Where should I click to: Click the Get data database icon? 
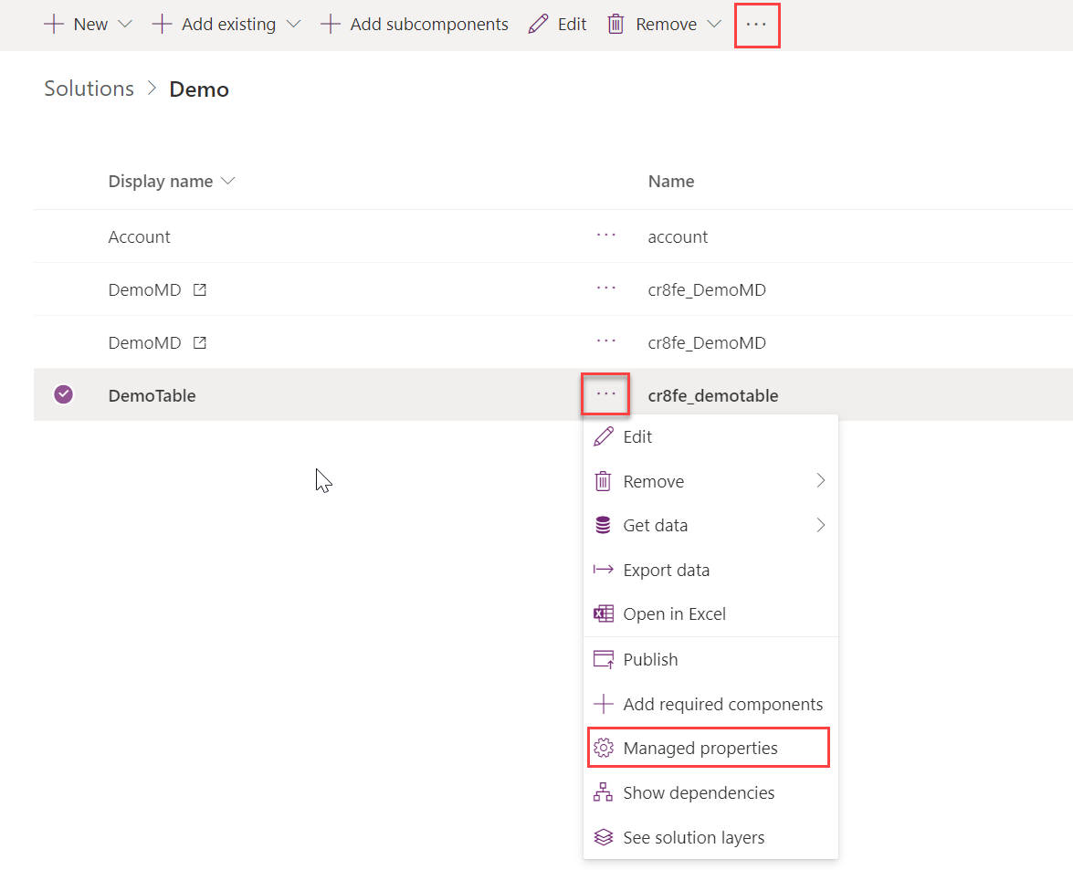pyautogui.click(x=603, y=525)
